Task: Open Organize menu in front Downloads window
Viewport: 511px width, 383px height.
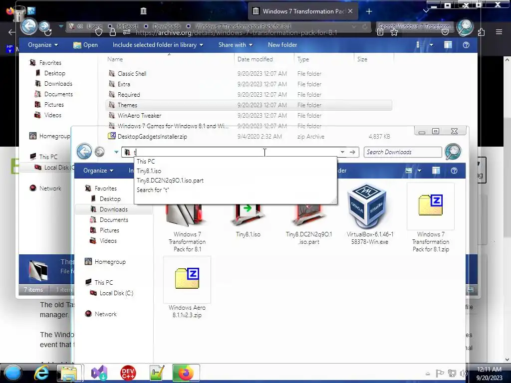Action: (98, 171)
